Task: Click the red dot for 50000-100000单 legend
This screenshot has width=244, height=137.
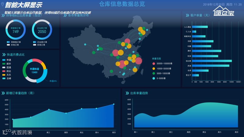Action: (154, 64)
